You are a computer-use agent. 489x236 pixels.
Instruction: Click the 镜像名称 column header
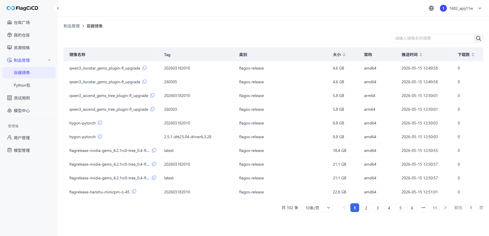coord(77,55)
